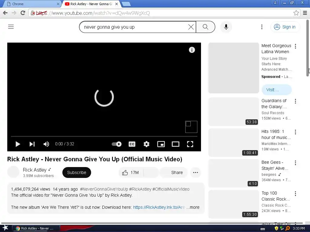Click insecure https lock warning icon

[x=33, y=13]
